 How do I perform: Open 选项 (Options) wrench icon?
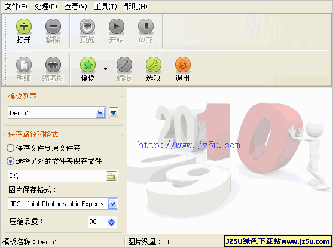154,65
